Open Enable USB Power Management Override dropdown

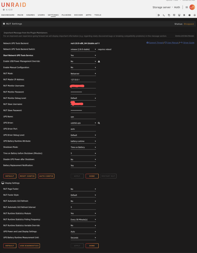(x=83, y=61)
